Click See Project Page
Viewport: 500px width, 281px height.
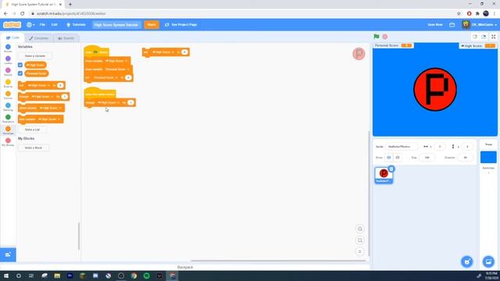[180, 24]
